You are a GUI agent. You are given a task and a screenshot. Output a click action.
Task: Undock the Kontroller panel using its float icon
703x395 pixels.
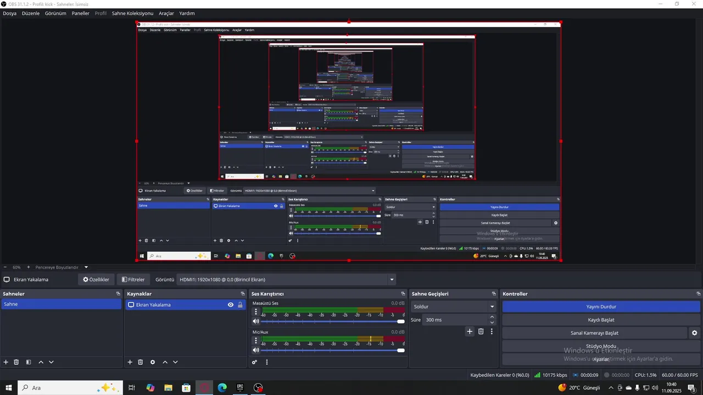coord(698,294)
